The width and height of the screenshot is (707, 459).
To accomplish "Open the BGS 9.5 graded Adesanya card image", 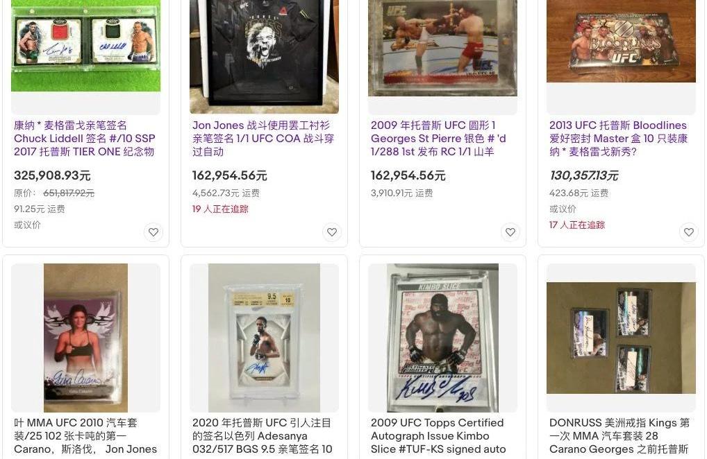I will tap(264, 338).
